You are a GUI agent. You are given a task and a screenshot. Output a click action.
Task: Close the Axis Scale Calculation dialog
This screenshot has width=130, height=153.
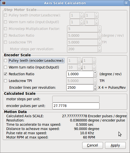pyautogui.click(x=126, y=3)
